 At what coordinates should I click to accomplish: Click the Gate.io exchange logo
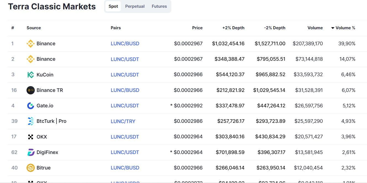click(30, 106)
